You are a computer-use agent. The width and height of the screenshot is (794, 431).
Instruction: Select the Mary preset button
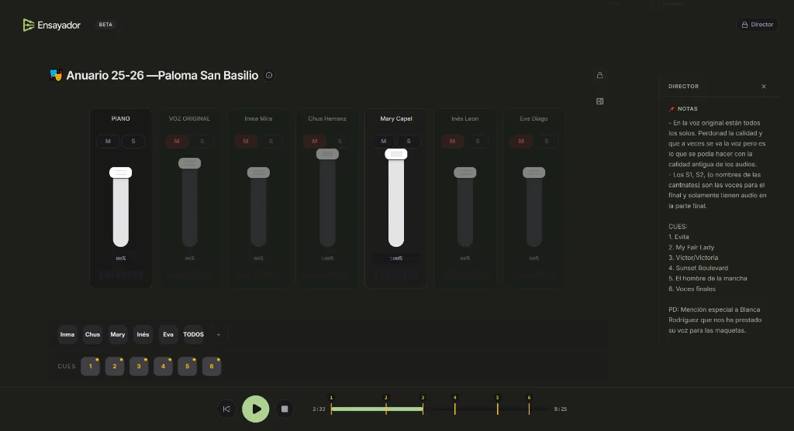pyautogui.click(x=118, y=334)
